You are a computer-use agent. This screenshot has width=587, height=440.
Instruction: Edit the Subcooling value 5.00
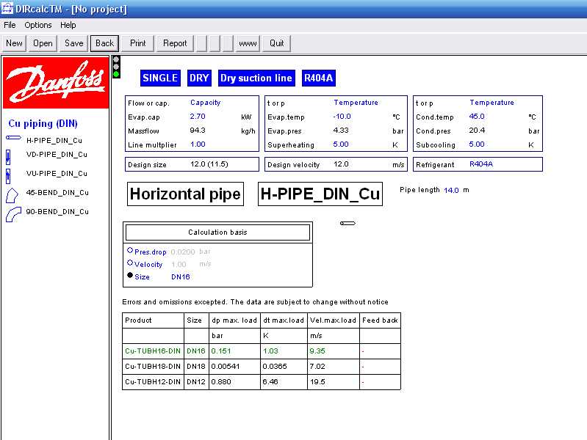tap(477, 144)
